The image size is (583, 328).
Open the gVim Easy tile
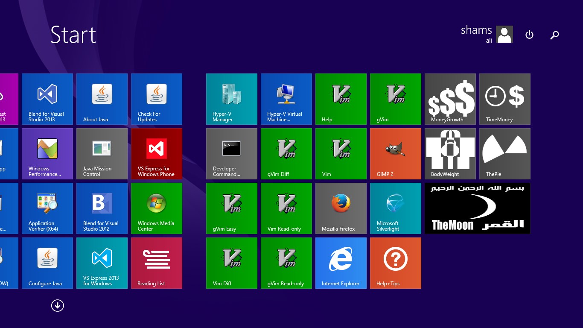pyautogui.click(x=232, y=208)
